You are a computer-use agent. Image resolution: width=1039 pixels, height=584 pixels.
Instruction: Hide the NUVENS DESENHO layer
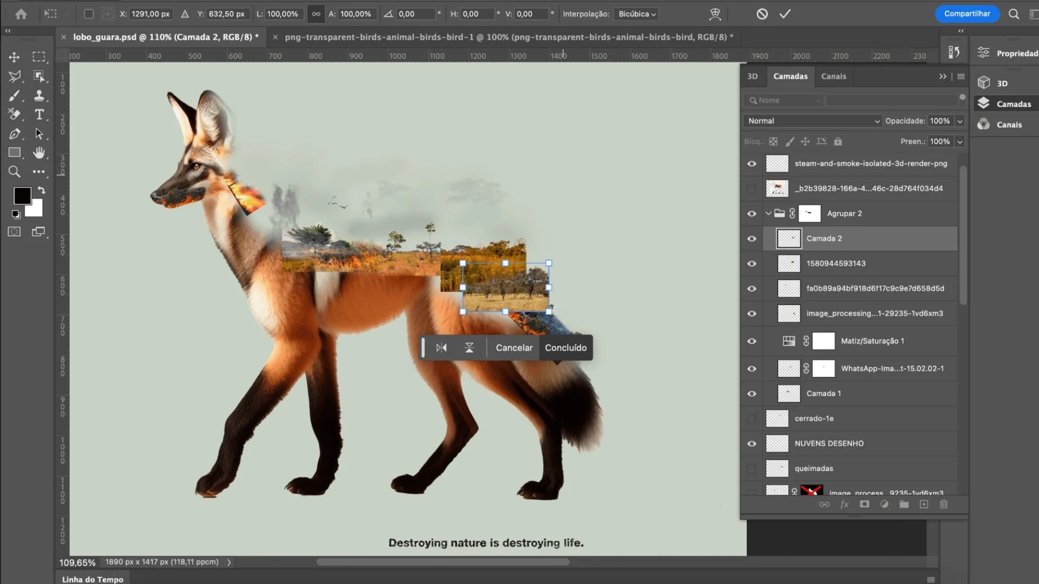[752, 443]
